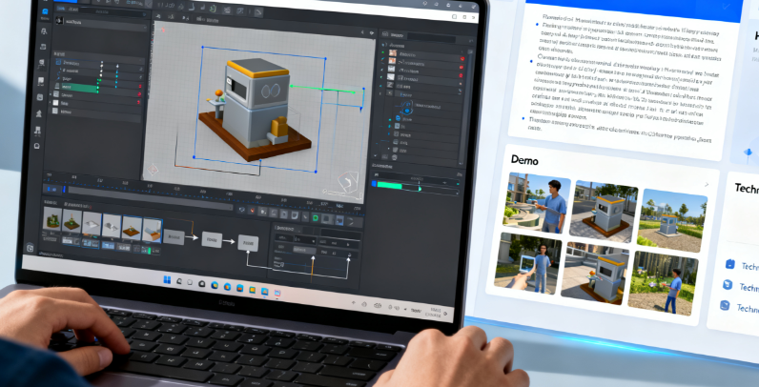This screenshot has width=759, height=387.
Task: Click the search field atop the right panel
Action: click(x=431, y=37)
